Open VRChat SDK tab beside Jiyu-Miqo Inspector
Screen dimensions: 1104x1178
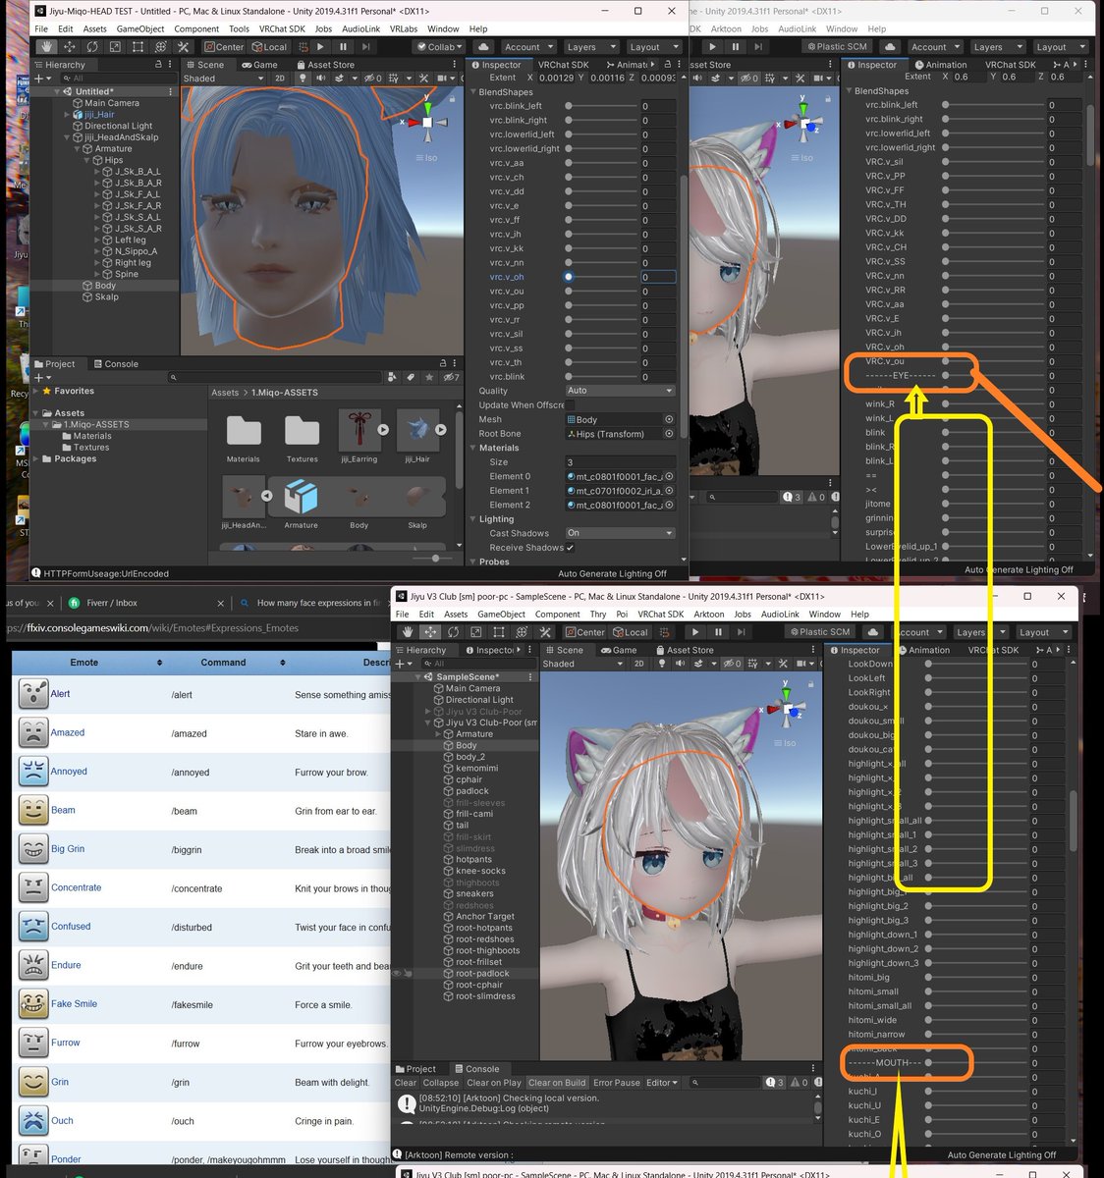click(563, 65)
